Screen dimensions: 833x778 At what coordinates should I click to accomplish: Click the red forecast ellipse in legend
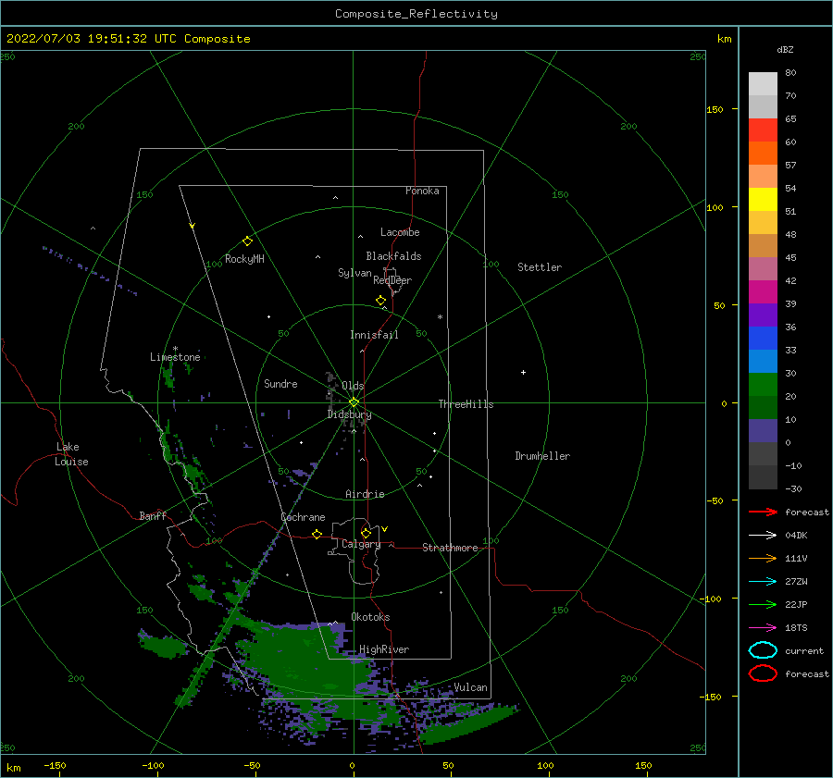pyautogui.click(x=763, y=673)
